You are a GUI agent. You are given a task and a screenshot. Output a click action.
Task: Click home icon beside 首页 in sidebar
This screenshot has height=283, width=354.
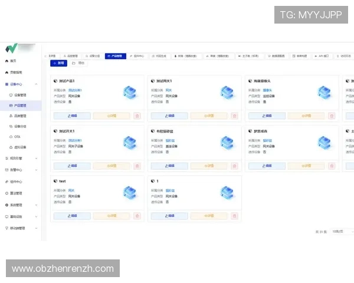click(x=6, y=61)
